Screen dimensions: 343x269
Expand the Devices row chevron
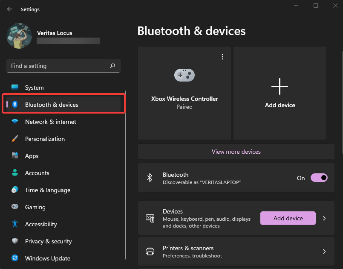324,218
